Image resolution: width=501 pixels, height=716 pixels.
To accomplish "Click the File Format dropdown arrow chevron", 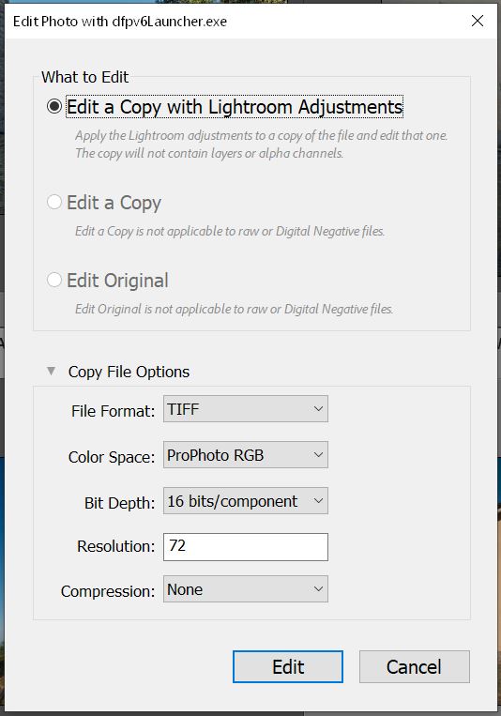I will pyautogui.click(x=318, y=409).
